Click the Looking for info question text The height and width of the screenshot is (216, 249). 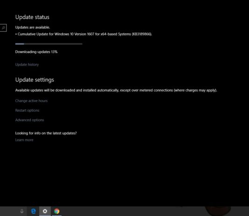click(x=46, y=133)
